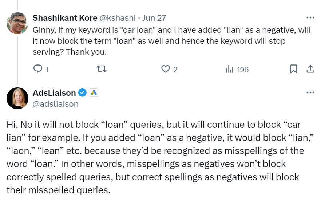The width and height of the screenshot is (317, 201).
Task: Share the tweet using upload arrow icon
Action: (310, 69)
